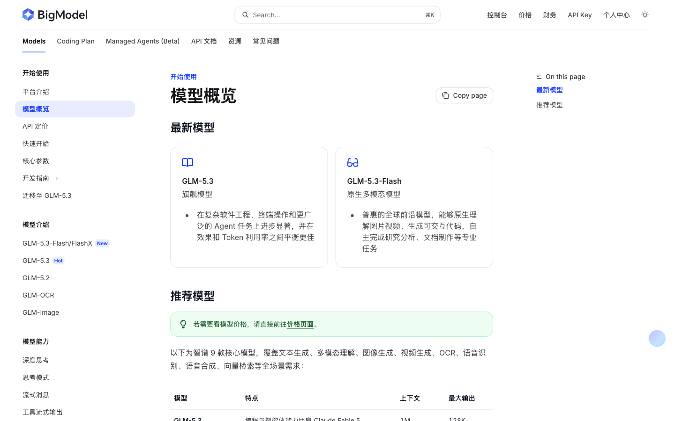The image size is (675, 421).
Task: Expand the 开发指南 sidebar chevron
Action: 57,178
